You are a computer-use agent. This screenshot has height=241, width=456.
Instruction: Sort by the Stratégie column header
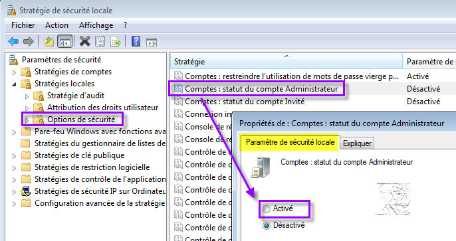pyautogui.click(x=286, y=62)
